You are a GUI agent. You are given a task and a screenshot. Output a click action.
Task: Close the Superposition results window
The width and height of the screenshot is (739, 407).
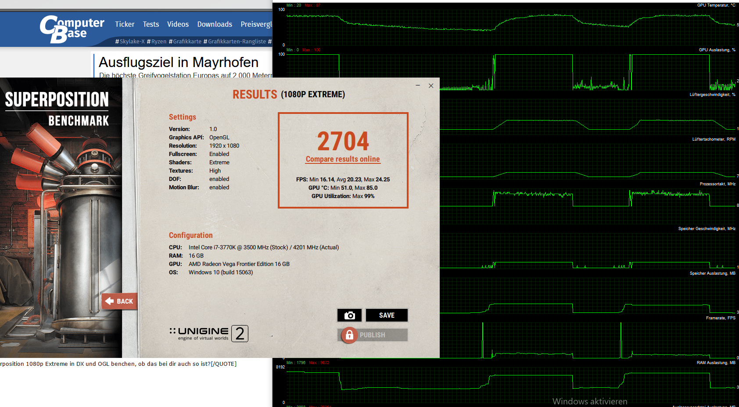[x=431, y=85]
